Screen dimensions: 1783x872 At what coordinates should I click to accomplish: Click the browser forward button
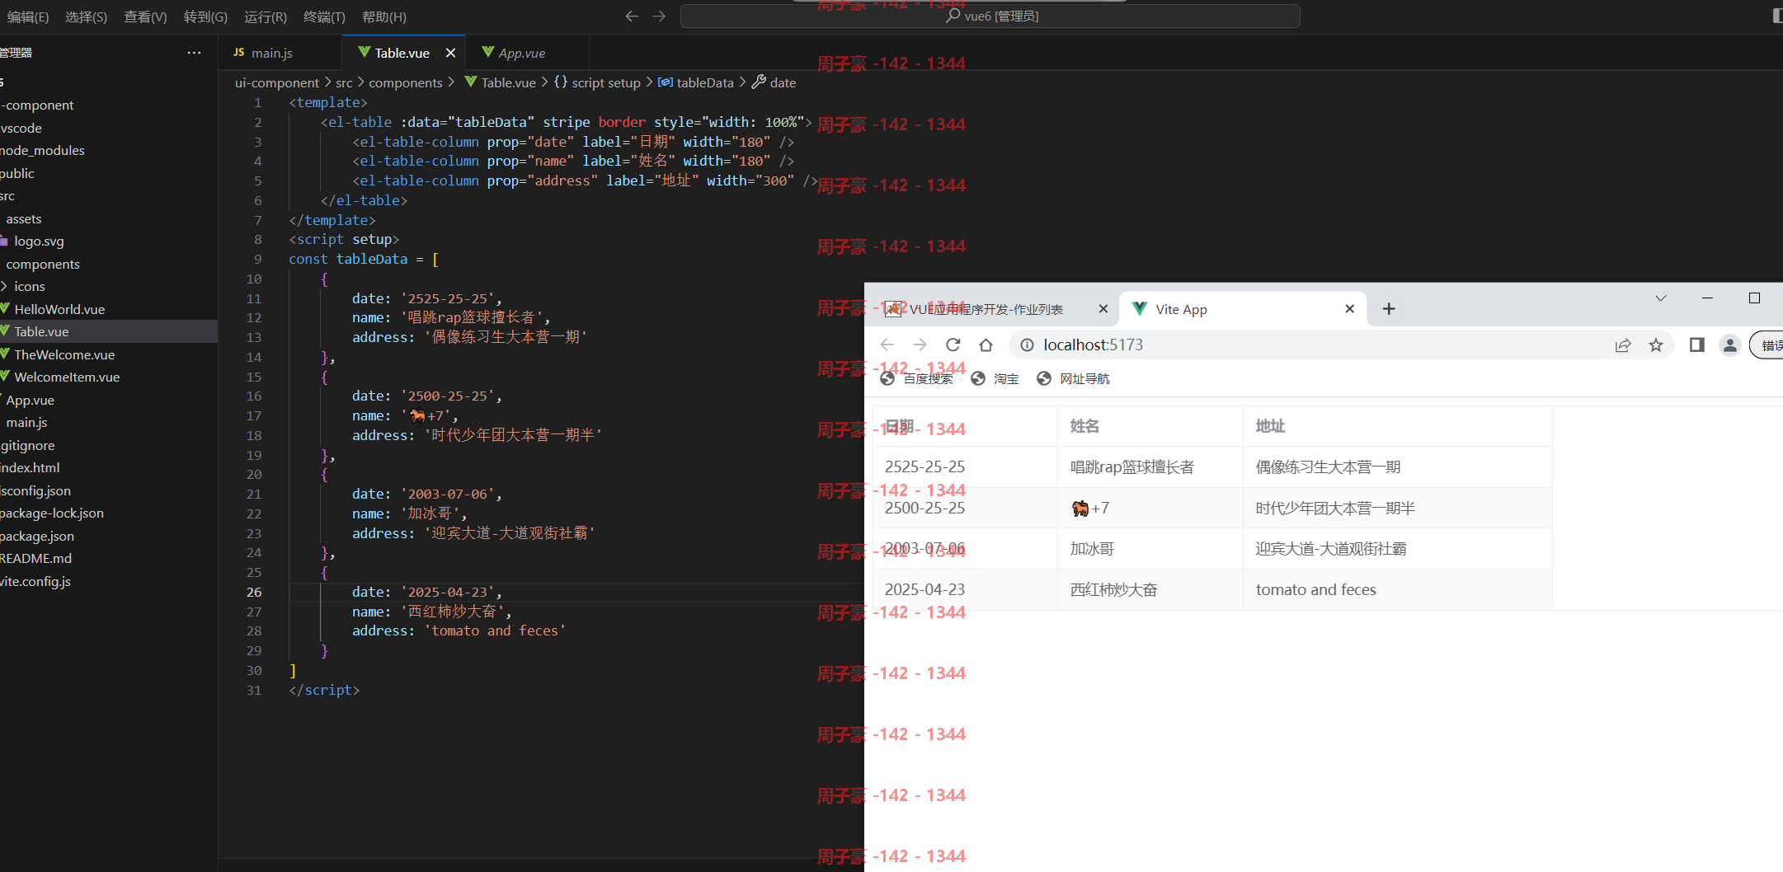tap(920, 345)
